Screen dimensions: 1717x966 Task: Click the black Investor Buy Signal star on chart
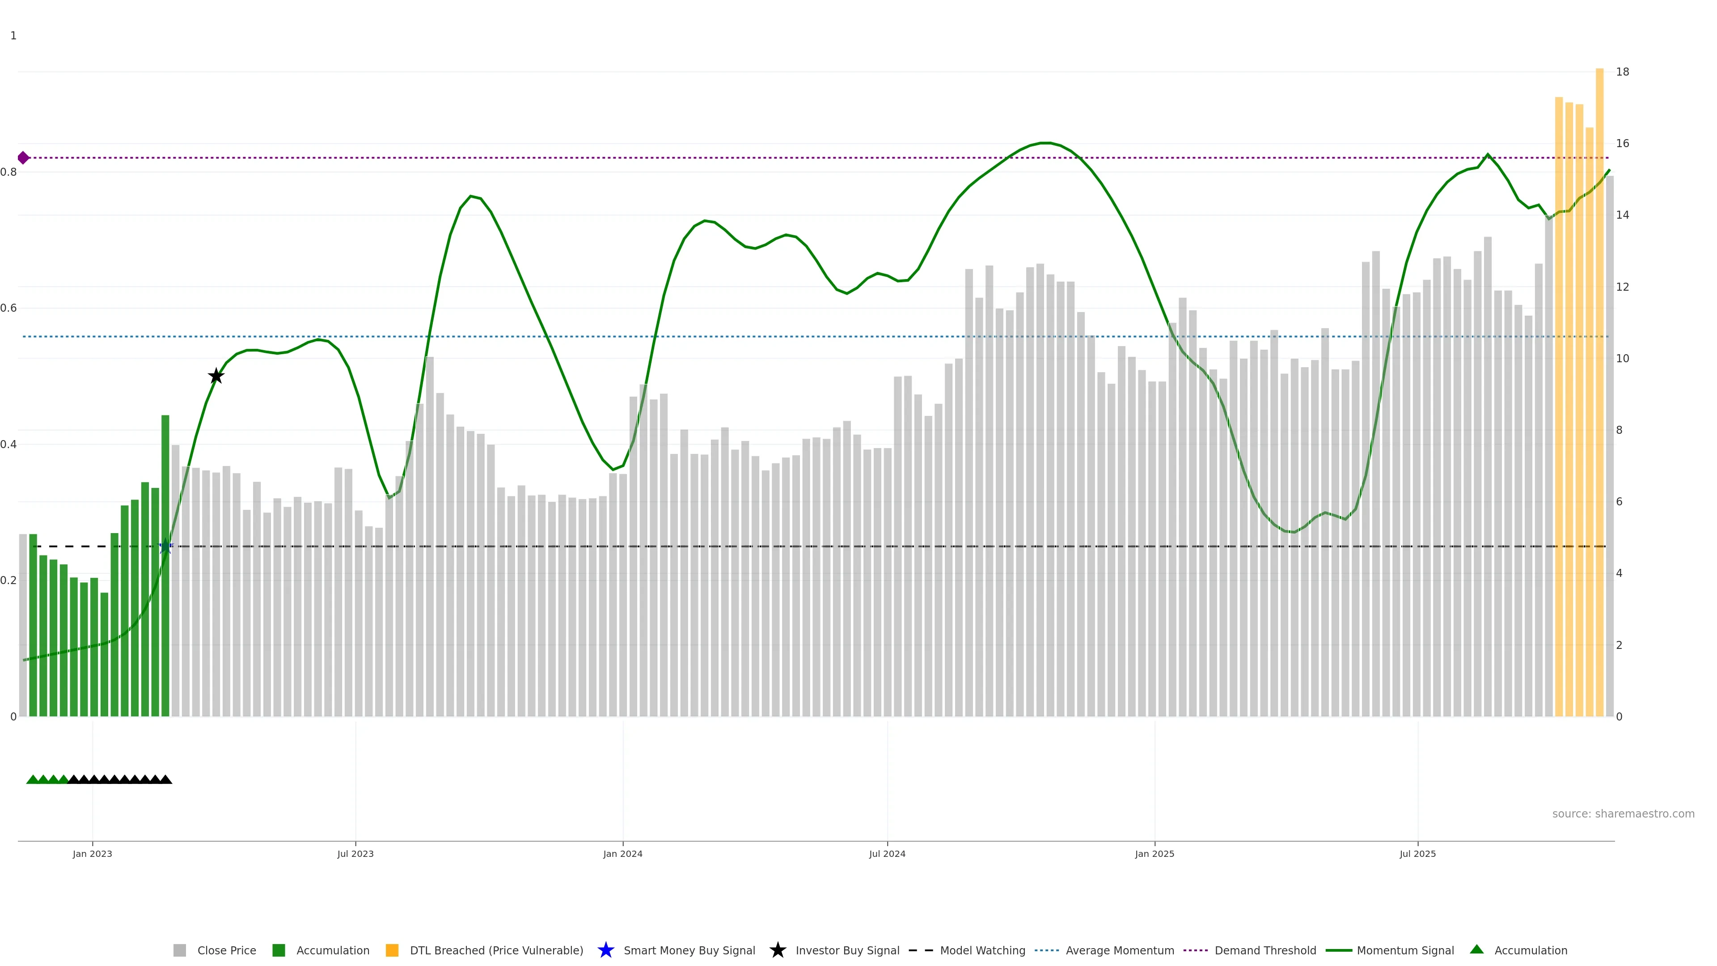click(x=216, y=376)
